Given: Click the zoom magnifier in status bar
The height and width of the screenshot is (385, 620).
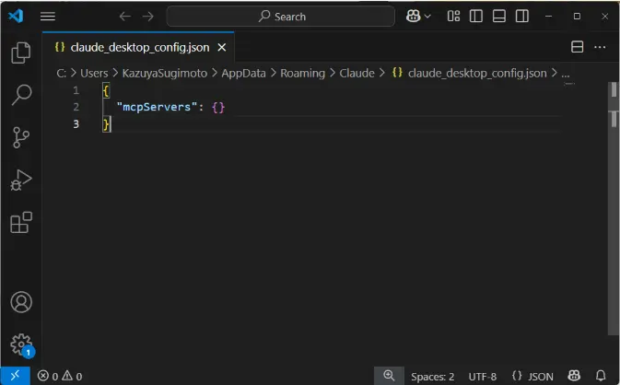Looking at the screenshot, I should coord(389,376).
